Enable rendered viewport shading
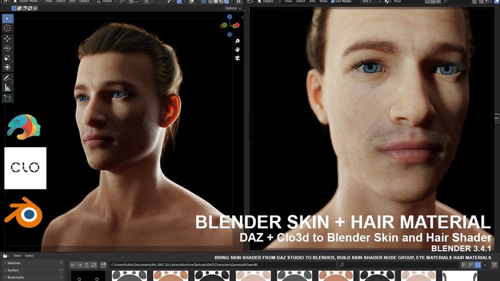The width and height of the screenshot is (500, 281). click(x=226, y=2)
